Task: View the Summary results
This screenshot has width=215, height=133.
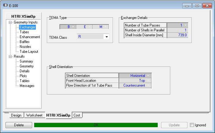Action: [x=26, y=61]
